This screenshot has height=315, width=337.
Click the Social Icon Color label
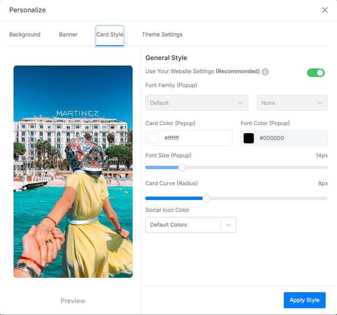pyautogui.click(x=167, y=210)
